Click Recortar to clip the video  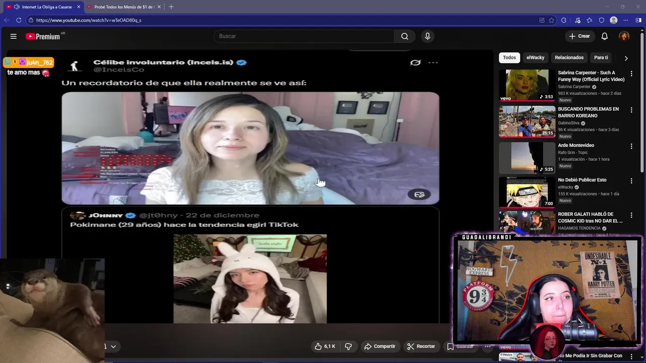[x=421, y=346]
